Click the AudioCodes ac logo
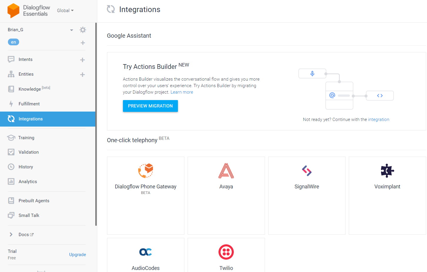The image size is (427, 272). (x=146, y=252)
